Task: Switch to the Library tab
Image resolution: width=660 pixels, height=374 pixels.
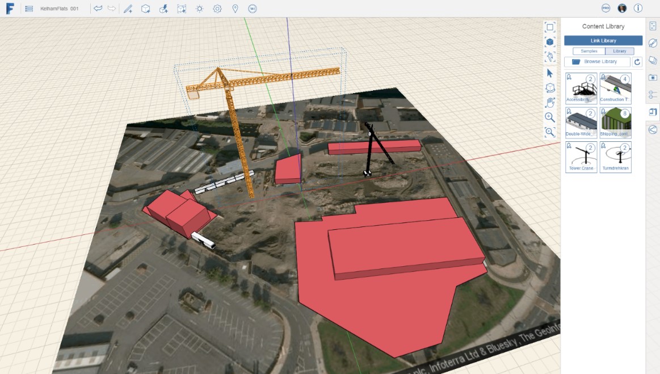Action: pos(620,51)
